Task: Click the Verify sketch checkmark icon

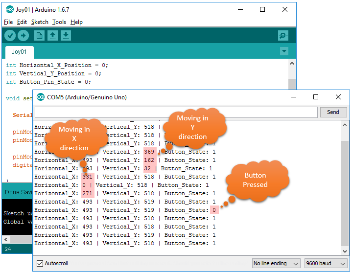Action: coord(10,35)
